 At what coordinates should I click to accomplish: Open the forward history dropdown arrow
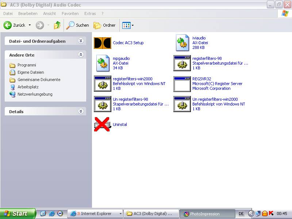click(48, 25)
